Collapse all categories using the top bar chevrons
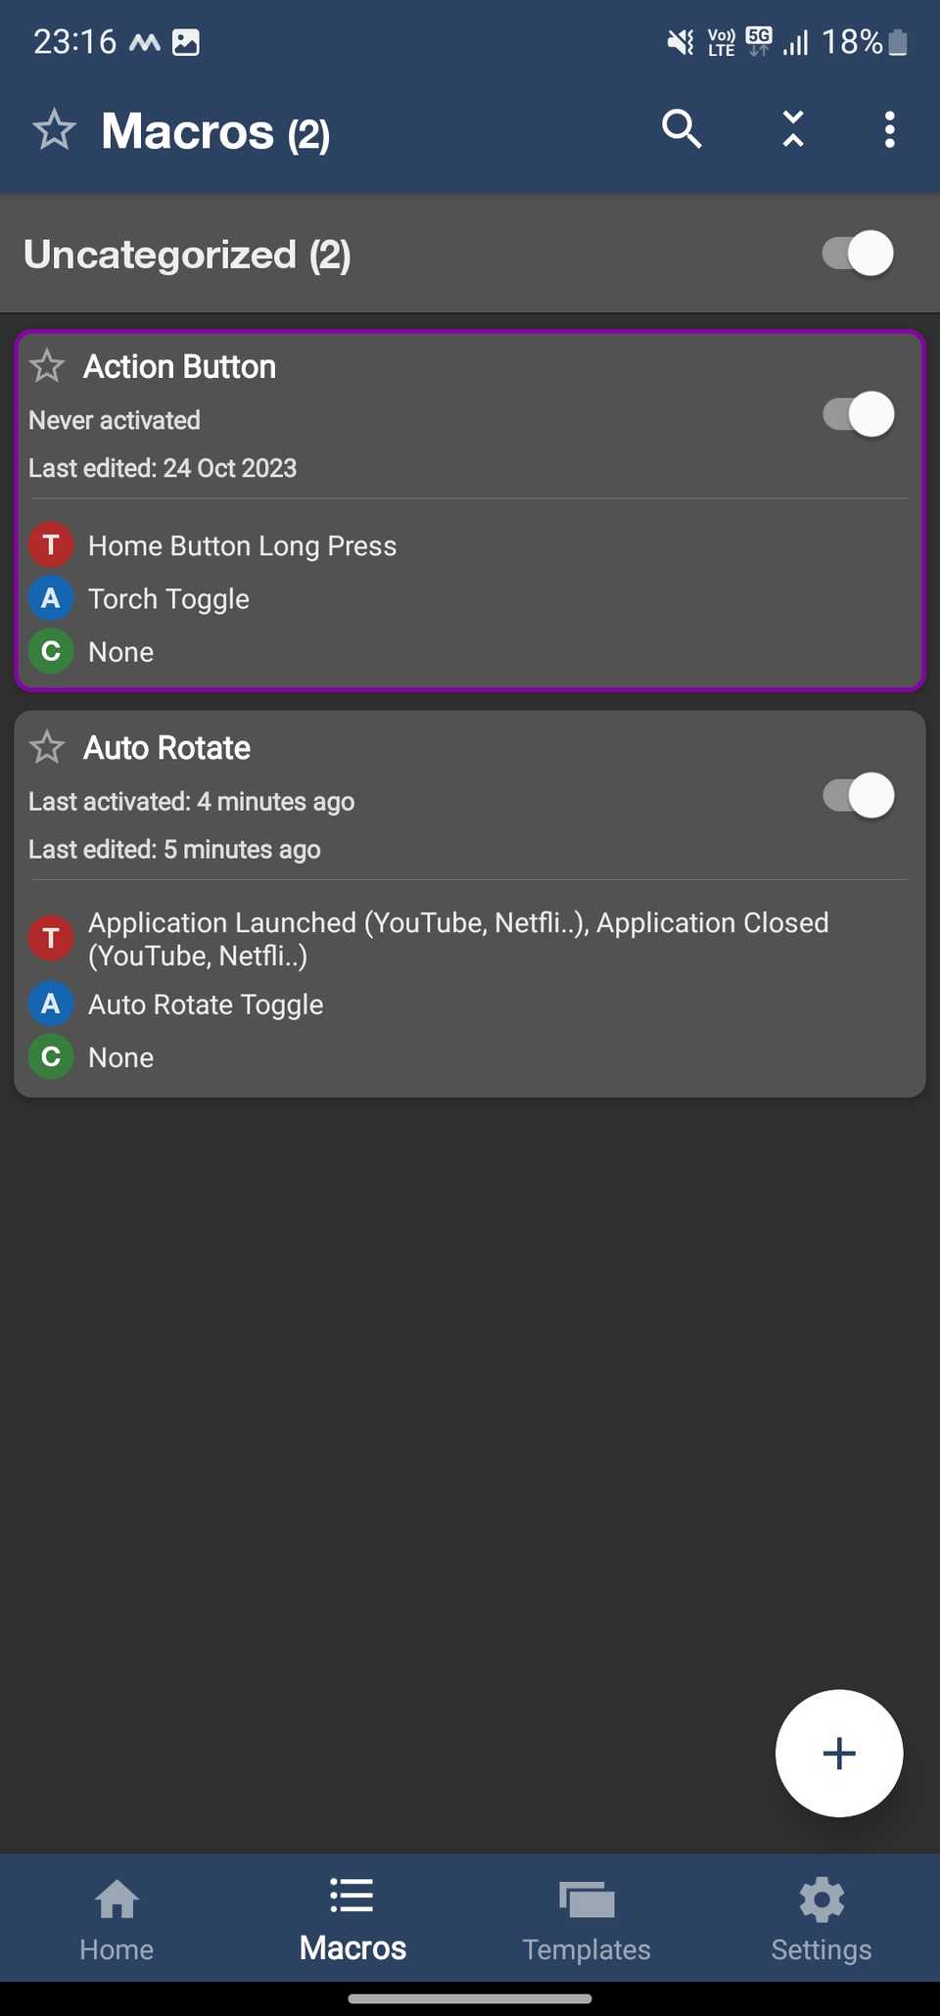This screenshot has width=940, height=2016. coord(791,128)
